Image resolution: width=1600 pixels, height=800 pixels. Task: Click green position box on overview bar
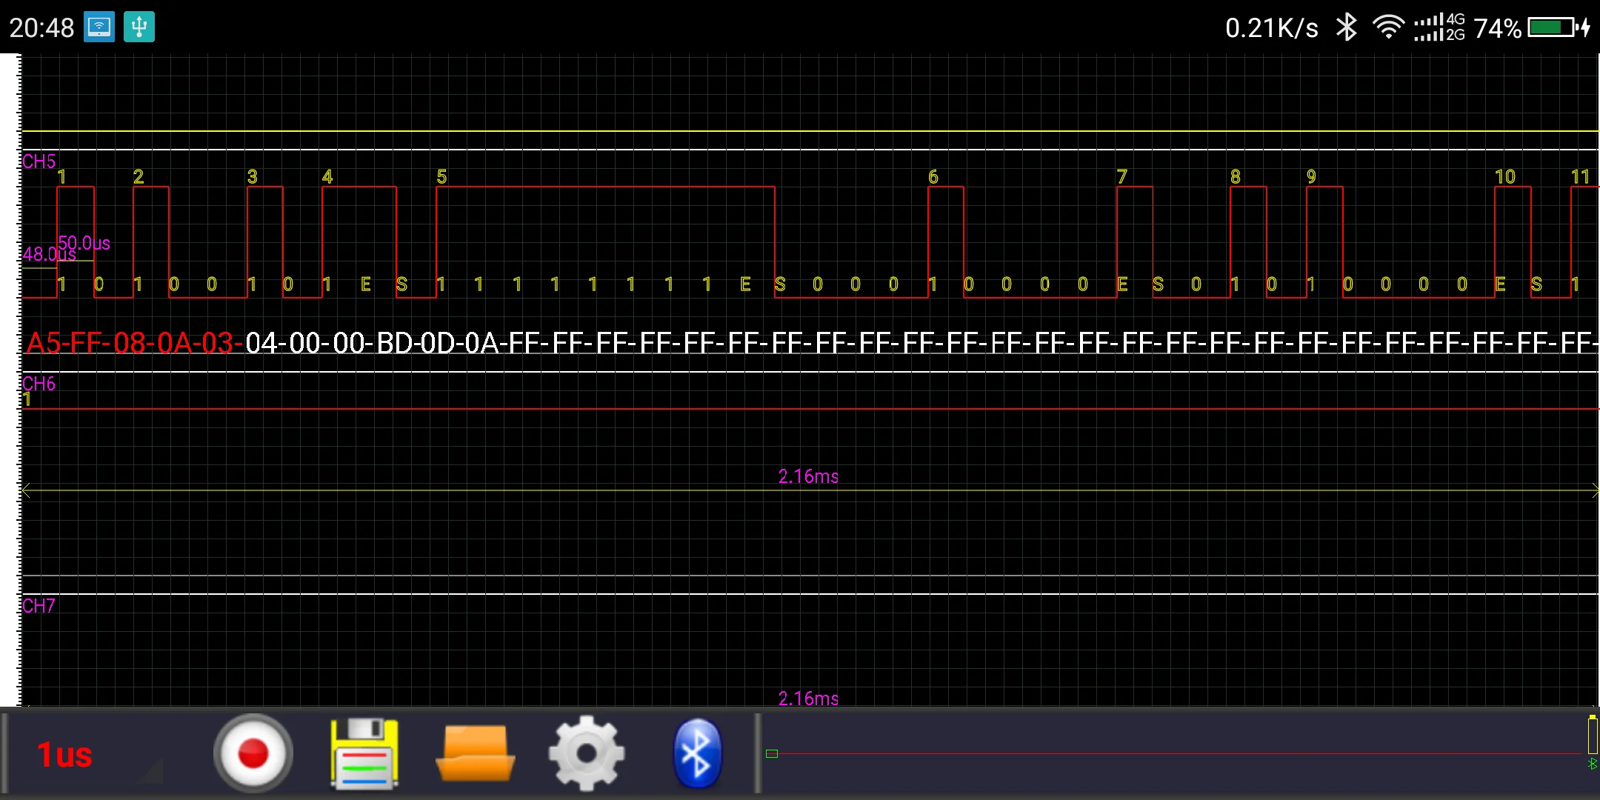(772, 753)
